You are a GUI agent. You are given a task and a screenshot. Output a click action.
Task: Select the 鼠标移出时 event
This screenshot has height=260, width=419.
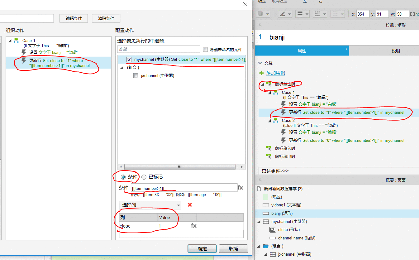285,156
